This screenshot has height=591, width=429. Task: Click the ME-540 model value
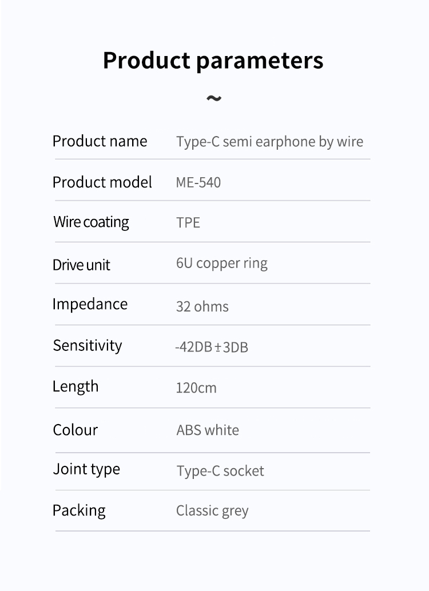pos(198,183)
